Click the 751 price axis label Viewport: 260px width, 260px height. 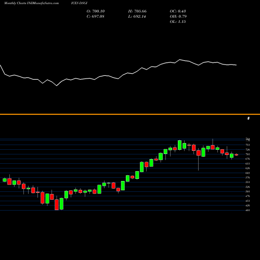pos(248,145)
